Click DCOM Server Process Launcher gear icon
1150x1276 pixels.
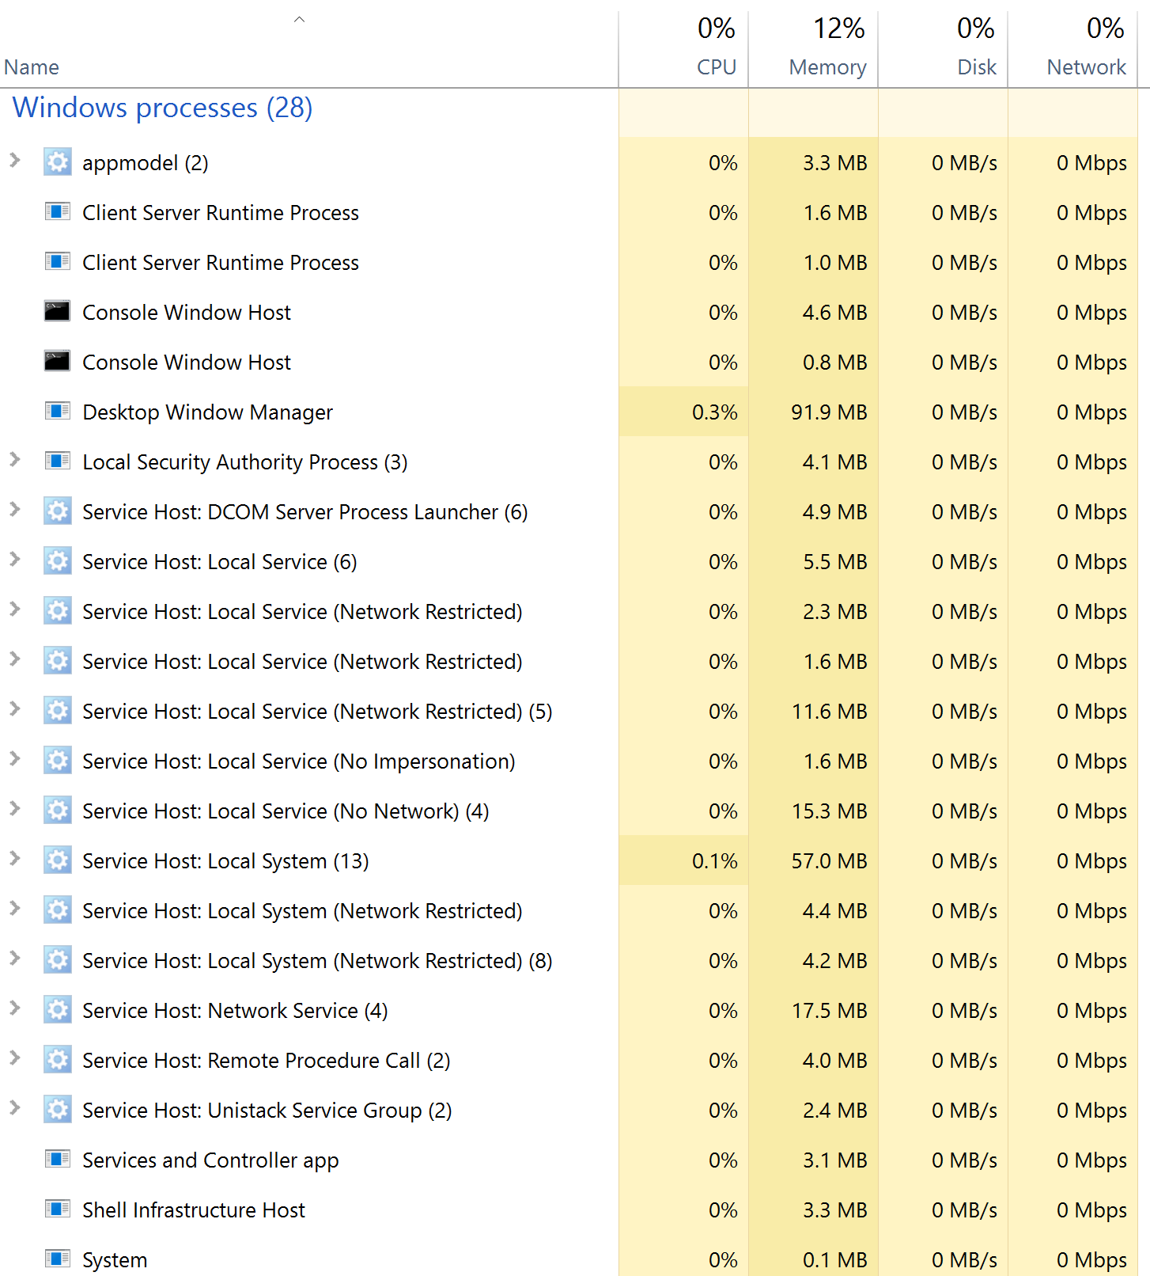tap(58, 511)
